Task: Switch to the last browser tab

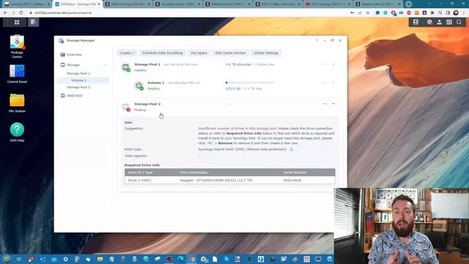Action: pyautogui.click(x=378, y=4)
